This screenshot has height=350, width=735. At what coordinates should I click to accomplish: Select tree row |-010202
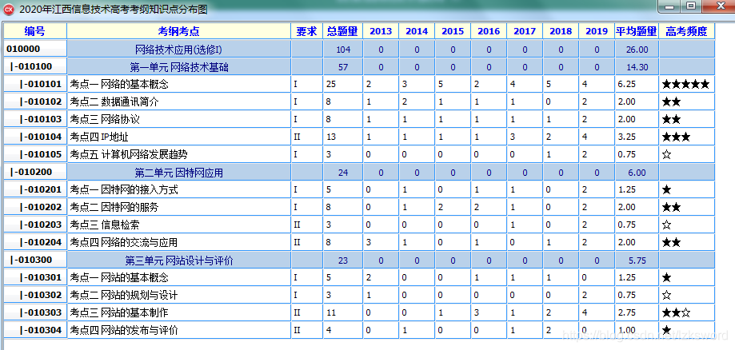35,207
